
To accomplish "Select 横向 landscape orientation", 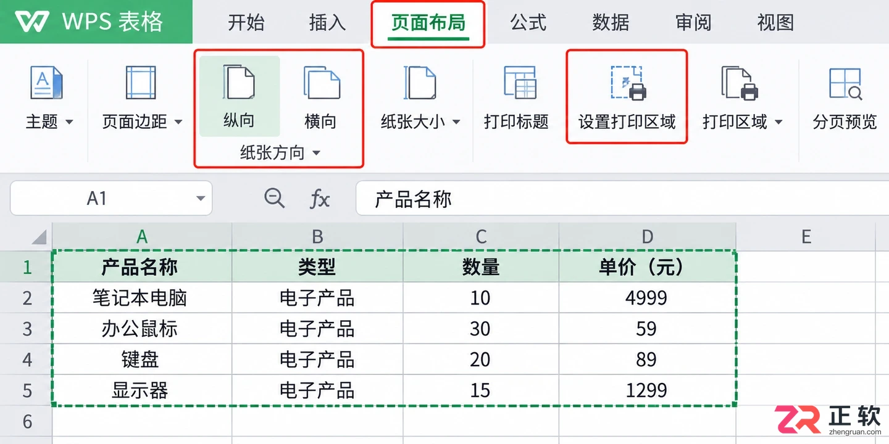I will click(x=320, y=96).
